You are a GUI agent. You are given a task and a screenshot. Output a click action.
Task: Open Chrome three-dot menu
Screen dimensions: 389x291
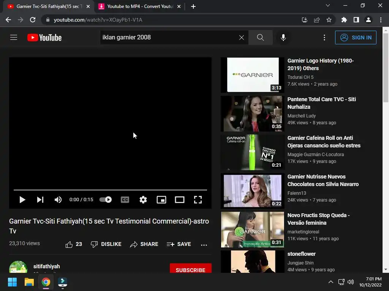pyautogui.click(x=381, y=20)
